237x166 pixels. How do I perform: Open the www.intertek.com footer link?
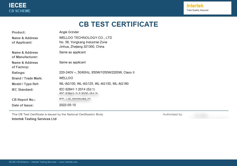(68, 162)
